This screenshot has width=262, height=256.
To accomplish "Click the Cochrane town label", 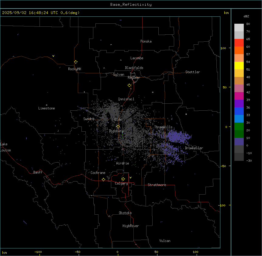I will (x=98, y=173).
